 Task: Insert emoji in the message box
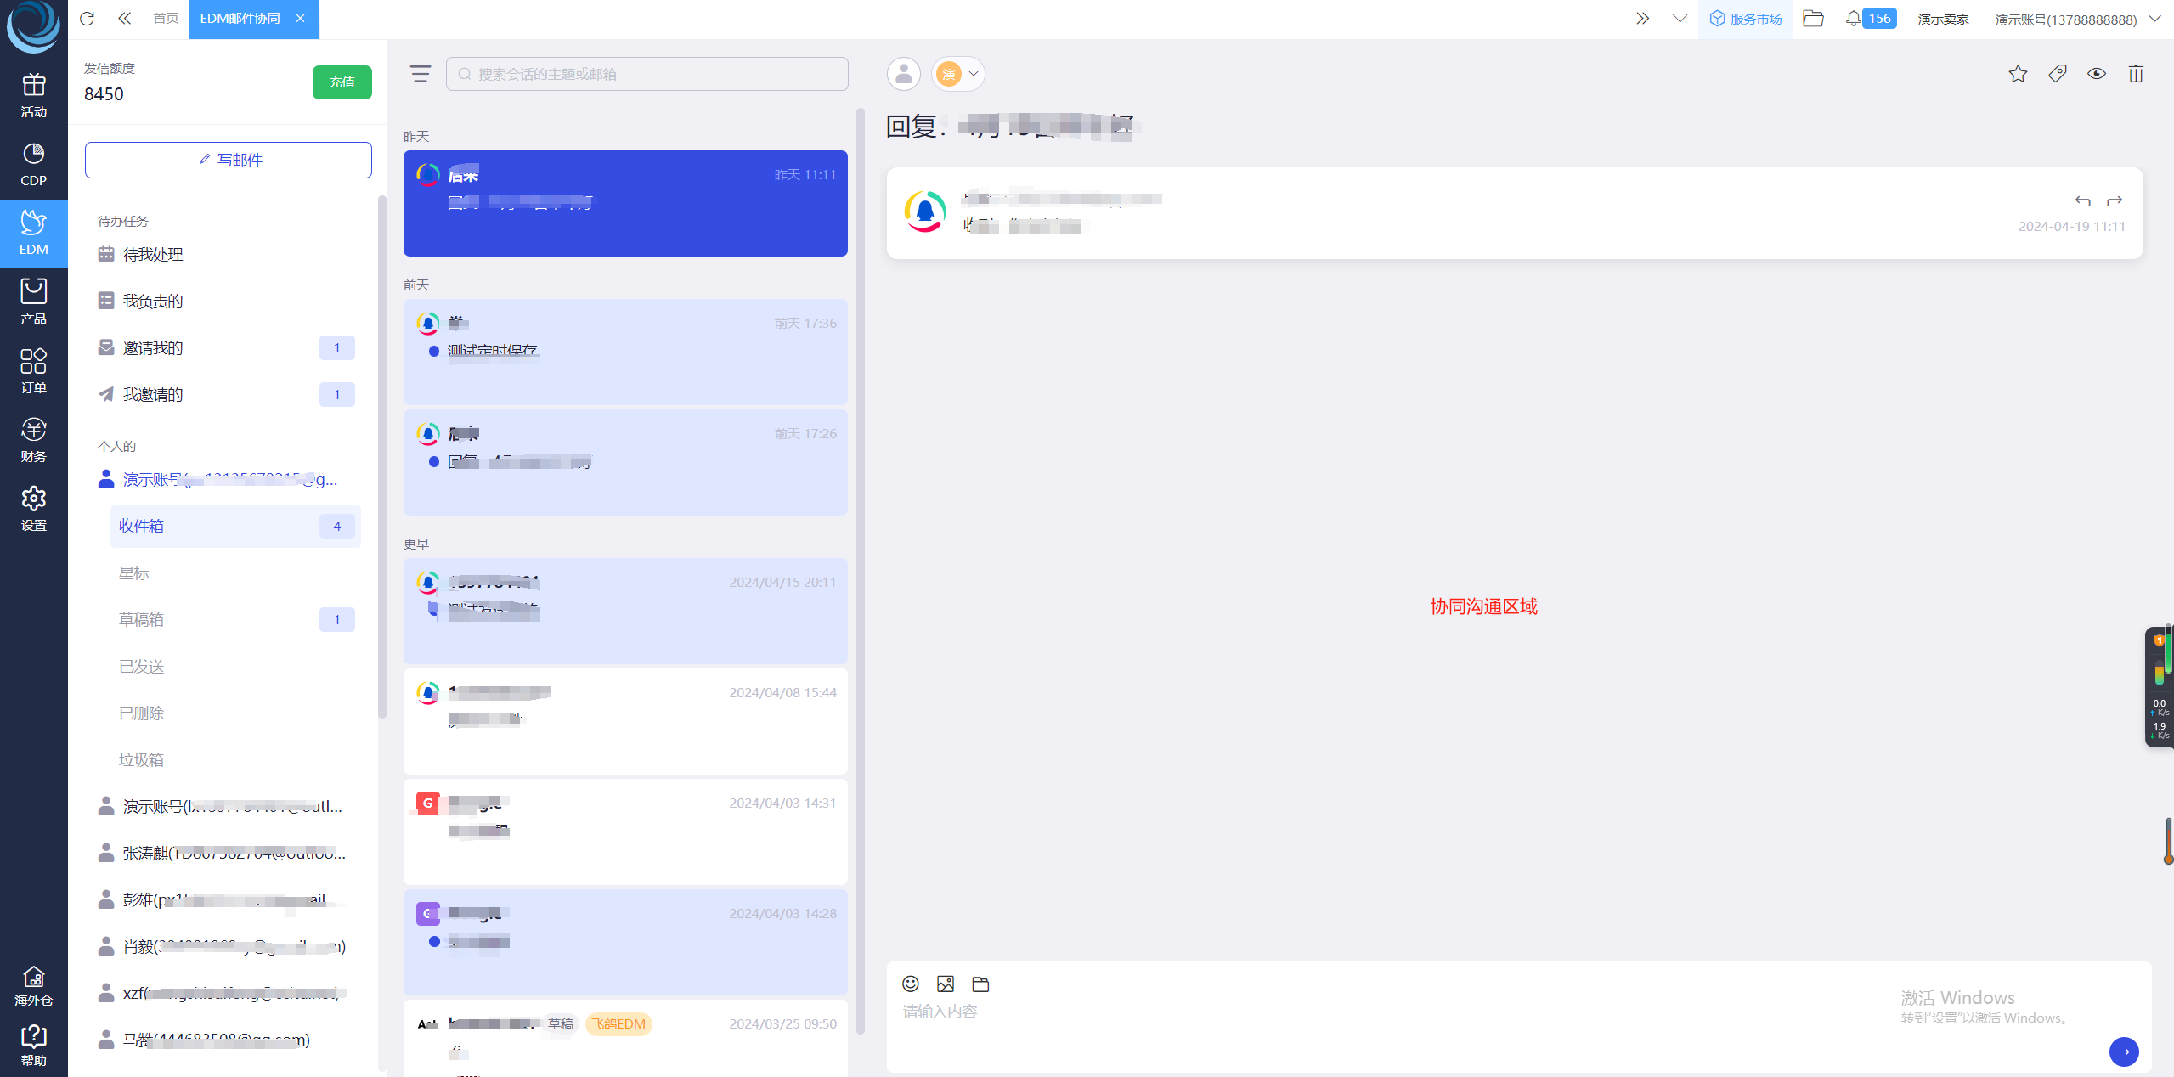coord(911,984)
